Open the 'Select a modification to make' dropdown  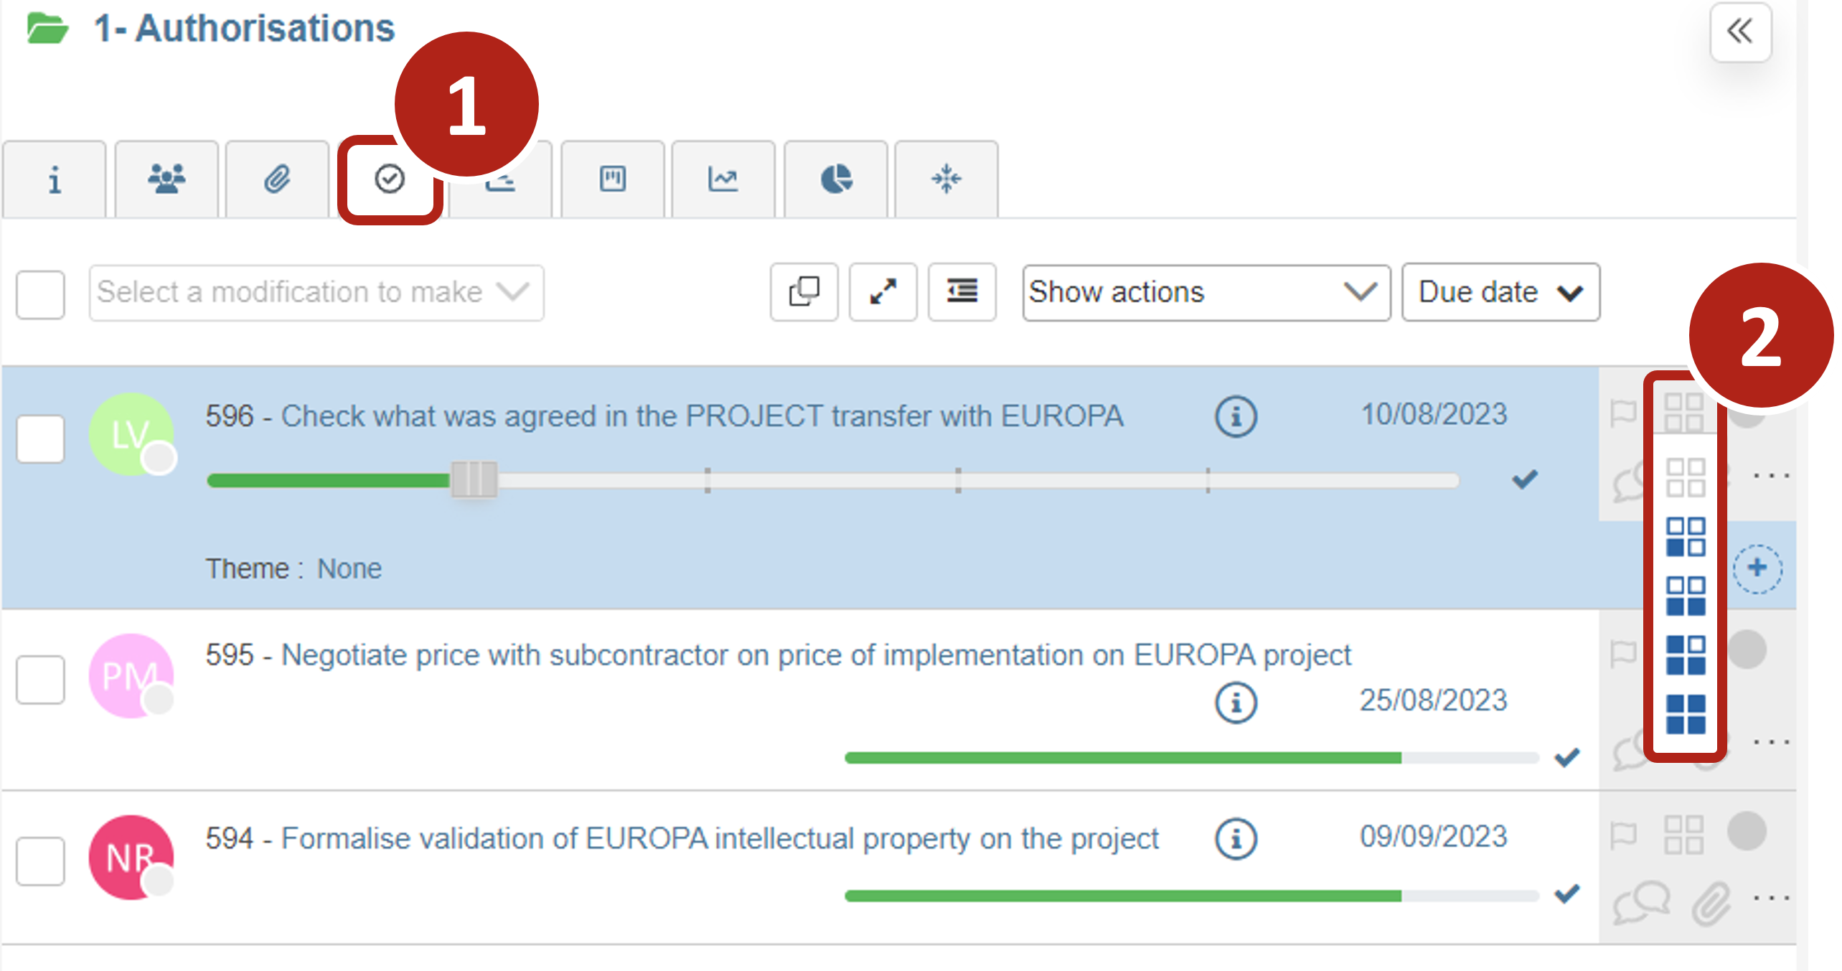click(x=316, y=293)
